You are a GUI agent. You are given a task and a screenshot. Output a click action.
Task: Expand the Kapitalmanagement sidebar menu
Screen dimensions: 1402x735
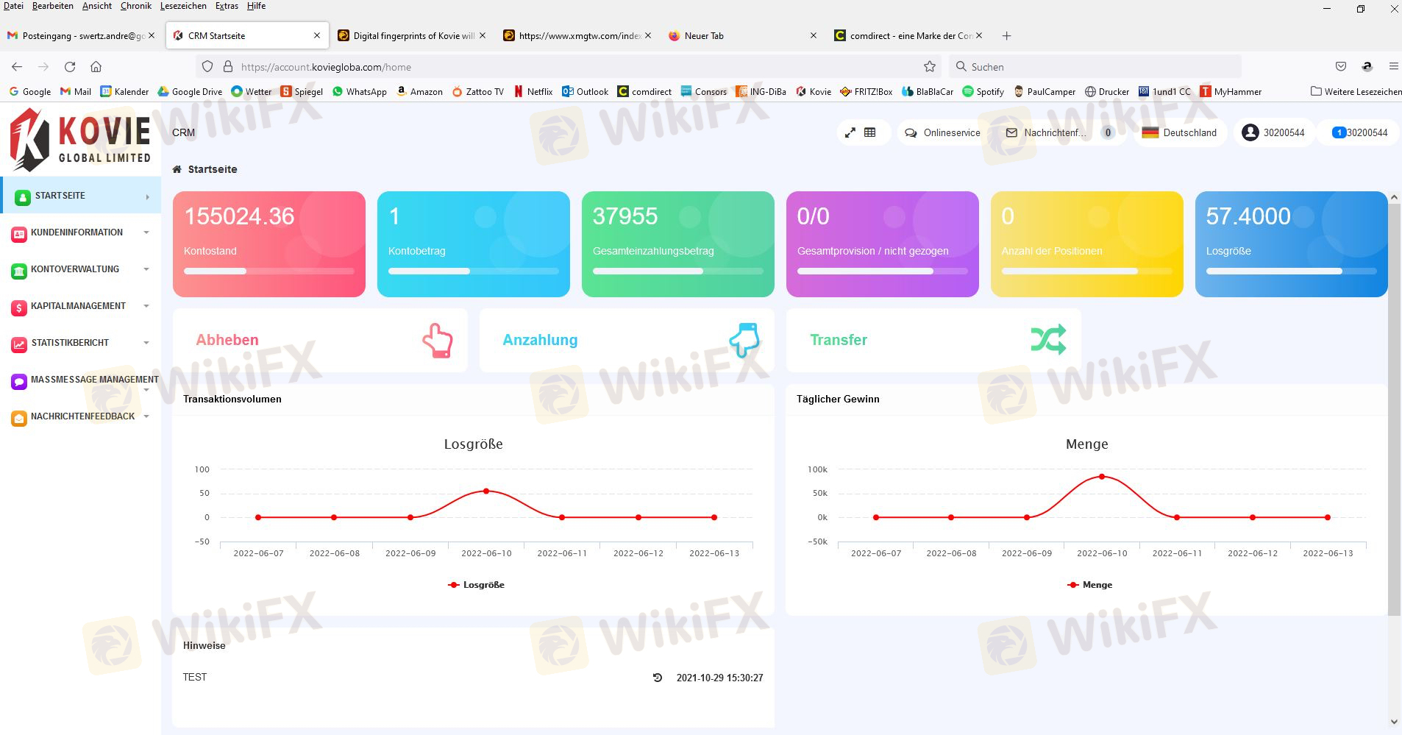81,306
